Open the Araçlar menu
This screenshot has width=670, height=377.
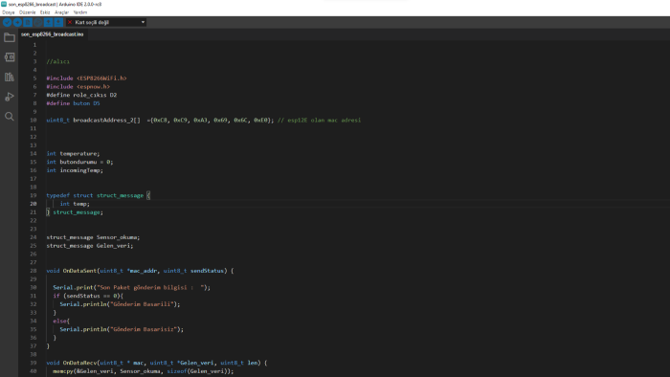click(x=61, y=12)
